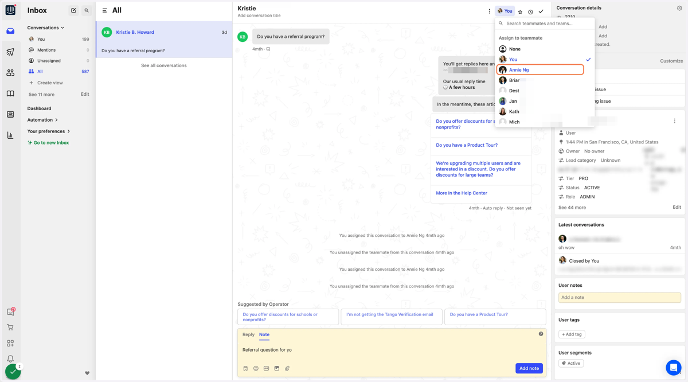Image resolution: width=688 pixels, height=382 pixels.
Task: Open conversation details settings gear
Action: 679,8
